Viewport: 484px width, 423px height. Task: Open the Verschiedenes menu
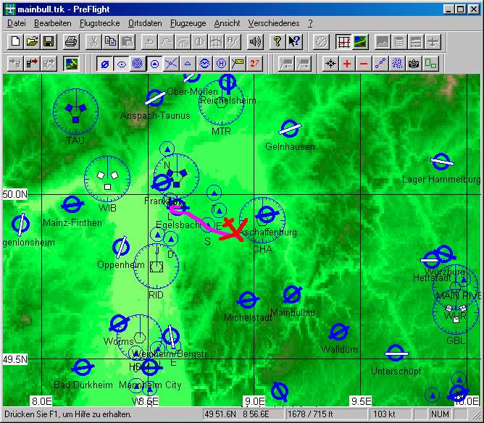273,24
